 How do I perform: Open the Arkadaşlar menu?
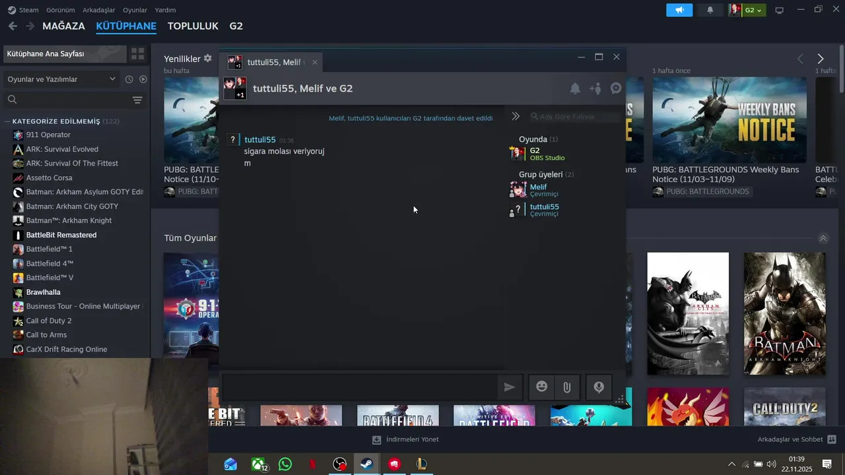(99, 10)
